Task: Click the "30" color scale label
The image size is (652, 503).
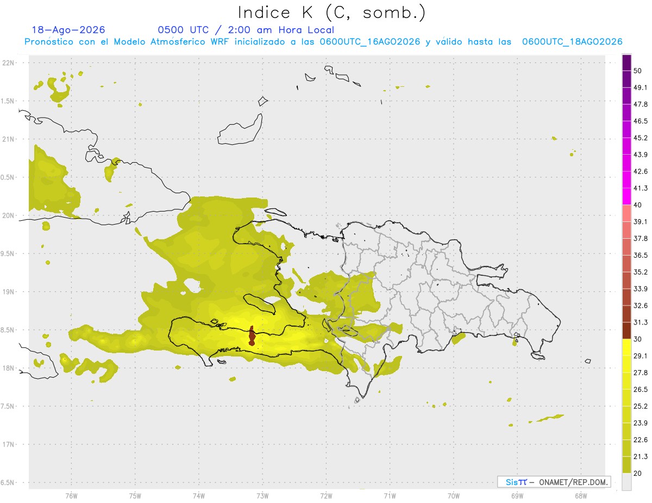Action: click(x=637, y=339)
